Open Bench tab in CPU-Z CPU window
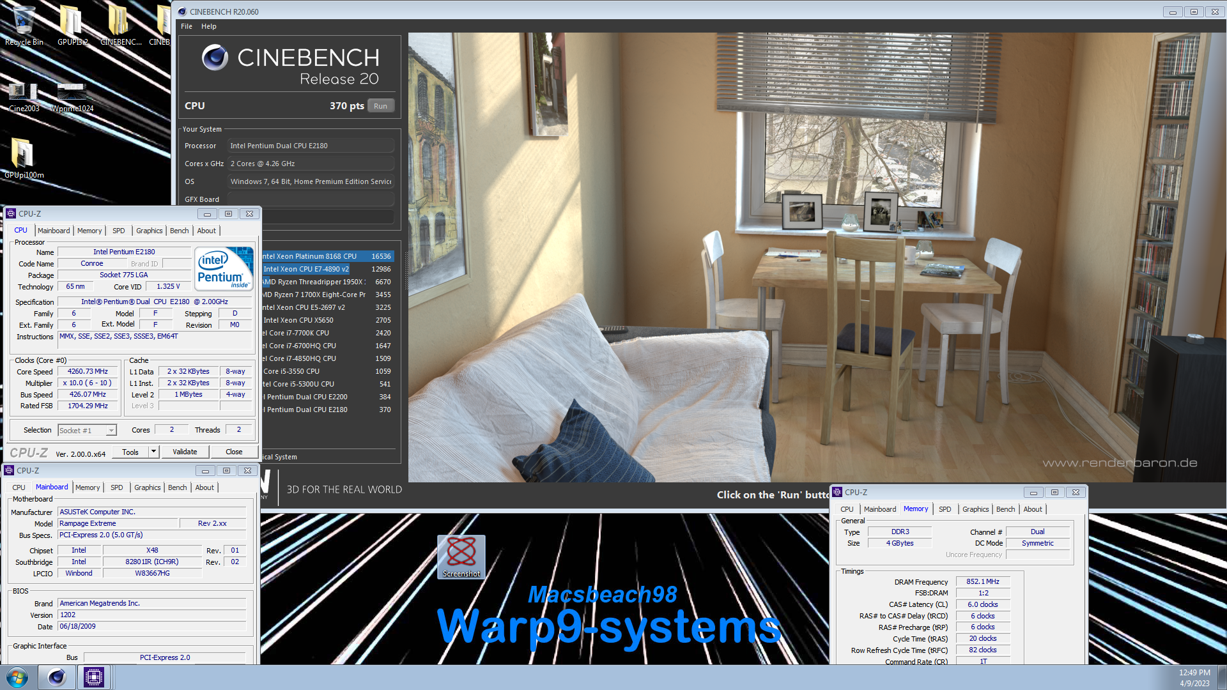The height and width of the screenshot is (690, 1227). pos(180,231)
